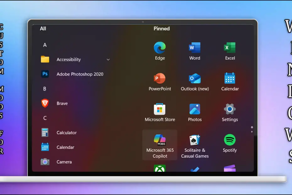Open Edge from the Pinned apps
The image size is (292, 195).
coord(160,51)
